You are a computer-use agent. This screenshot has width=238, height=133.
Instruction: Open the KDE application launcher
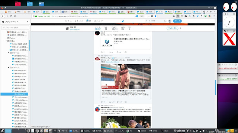pos(2,131)
